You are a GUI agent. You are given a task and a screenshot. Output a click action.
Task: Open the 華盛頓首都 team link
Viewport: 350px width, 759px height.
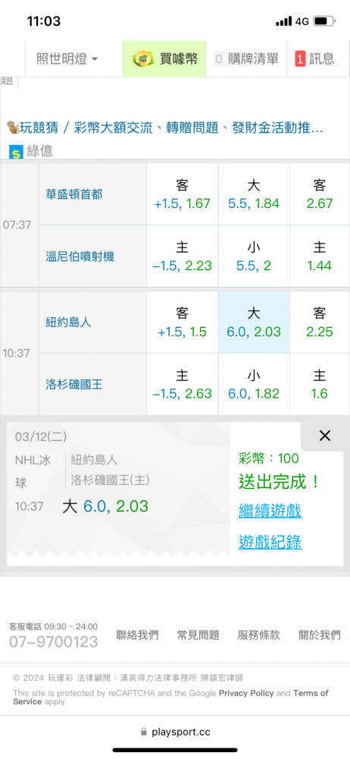74,194
